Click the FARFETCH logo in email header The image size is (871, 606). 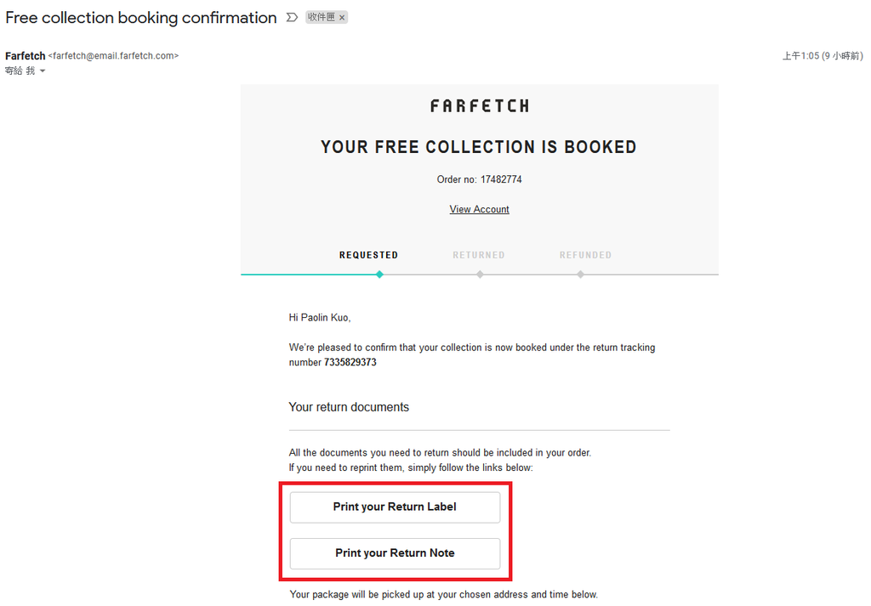[x=480, y=106]
